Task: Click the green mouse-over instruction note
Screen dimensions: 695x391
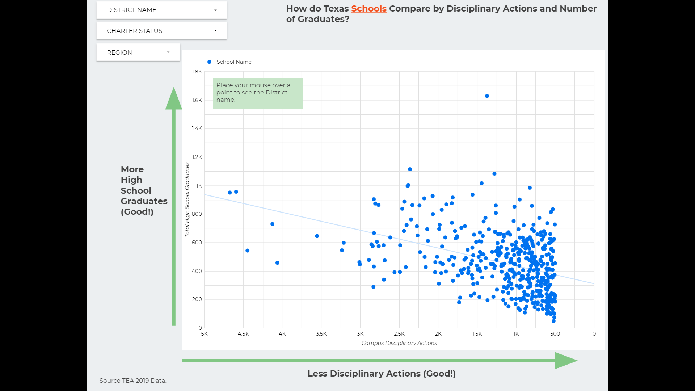Action: coord(258,93)
